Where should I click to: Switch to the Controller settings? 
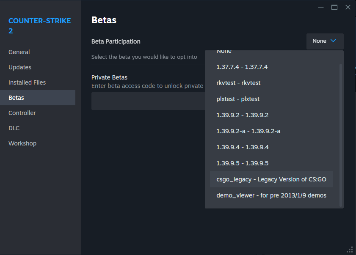(22, 113)
